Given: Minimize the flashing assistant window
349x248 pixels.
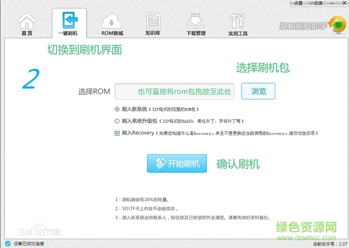Looking at the screenshot, I should click(331, 3).
